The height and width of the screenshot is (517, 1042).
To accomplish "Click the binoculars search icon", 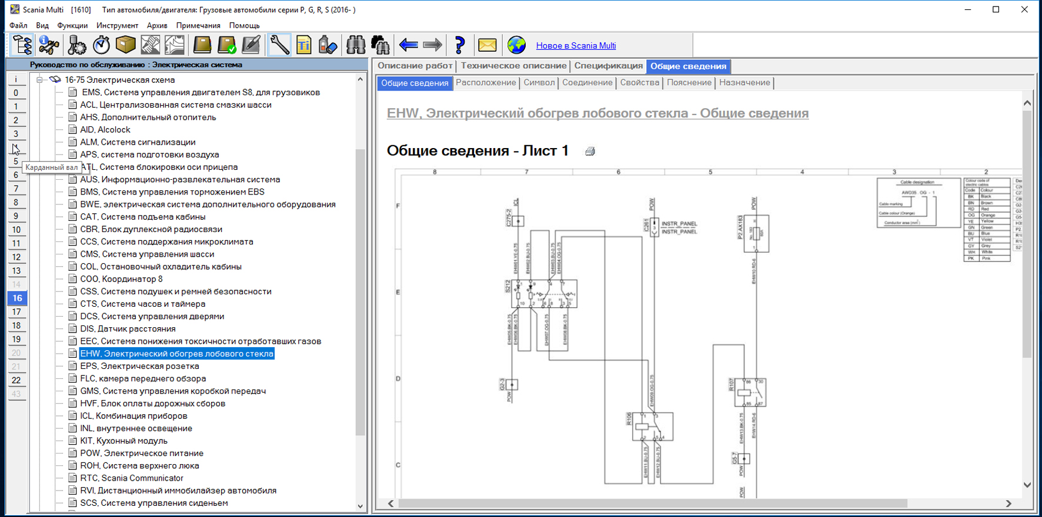I will coord(356,45).
